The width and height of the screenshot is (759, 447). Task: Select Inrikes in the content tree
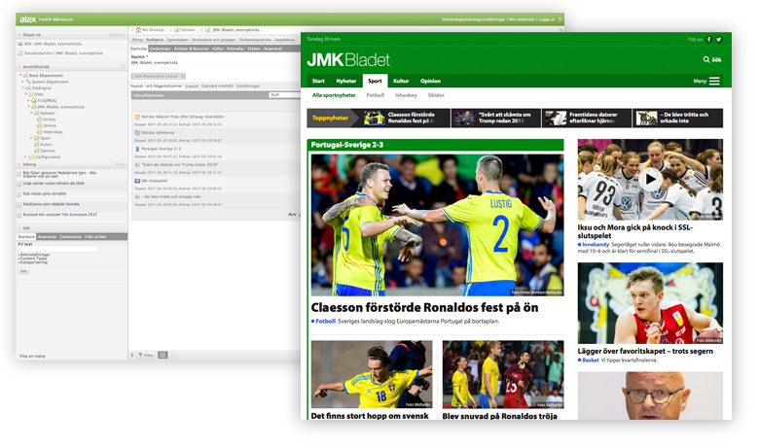pos(49,120)
